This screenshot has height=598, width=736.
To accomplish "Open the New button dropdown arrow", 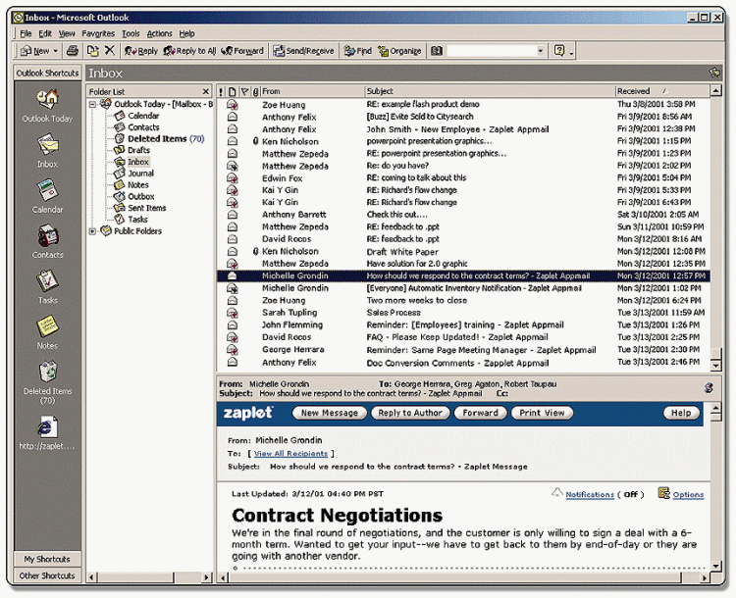I will (55, 51).
